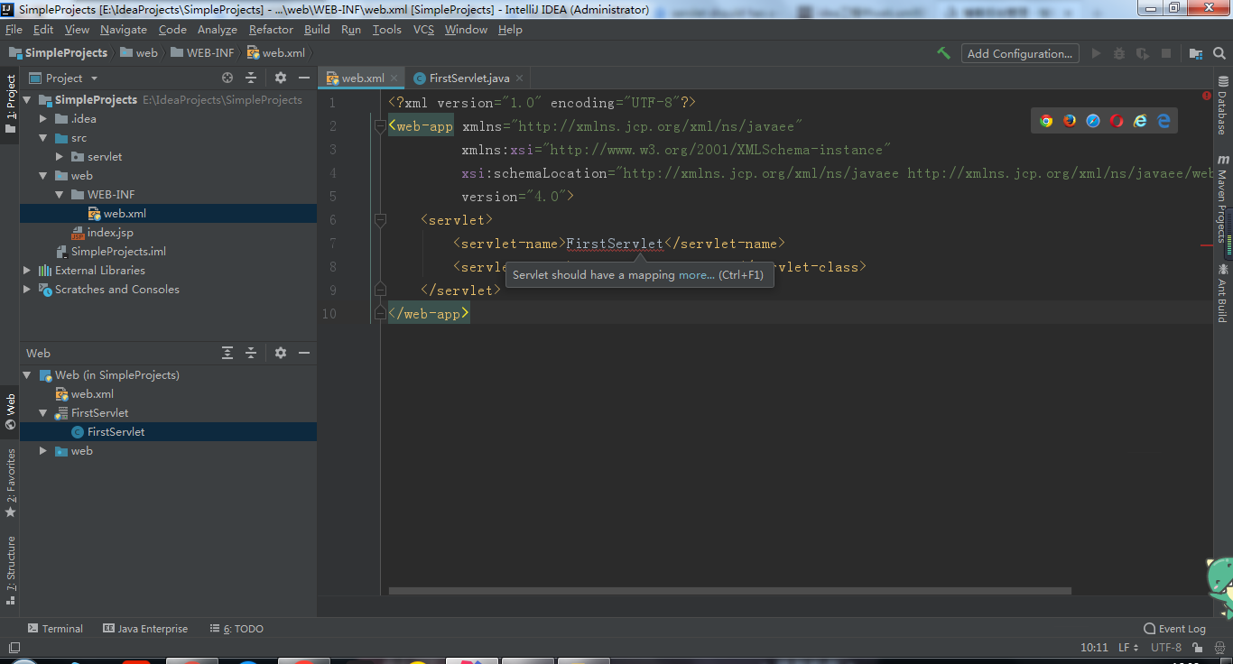Image resolution: width=1233 pixels, height=664 pixels.
Task: Toggle the 2: Favorites tool window
Action: [x=10, y=483]
